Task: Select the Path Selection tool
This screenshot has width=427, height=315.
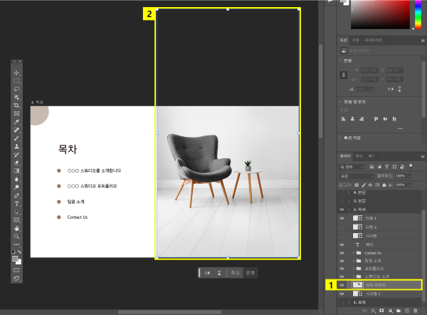Action: coord(16,212)
